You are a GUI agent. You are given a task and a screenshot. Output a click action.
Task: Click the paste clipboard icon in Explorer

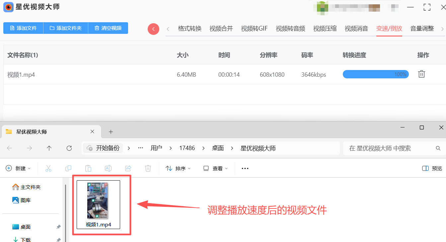tap(88, 168)
